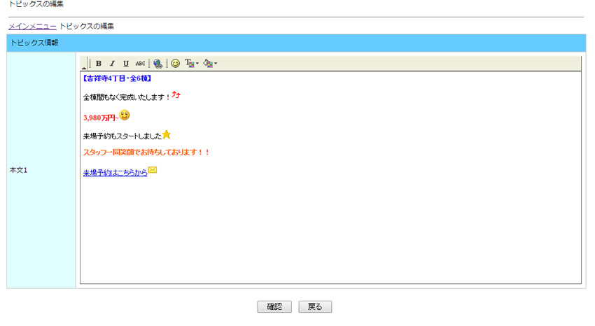Apply strikethrough with the ABC icon
The image size is (595, 326).
pos(140,63)
